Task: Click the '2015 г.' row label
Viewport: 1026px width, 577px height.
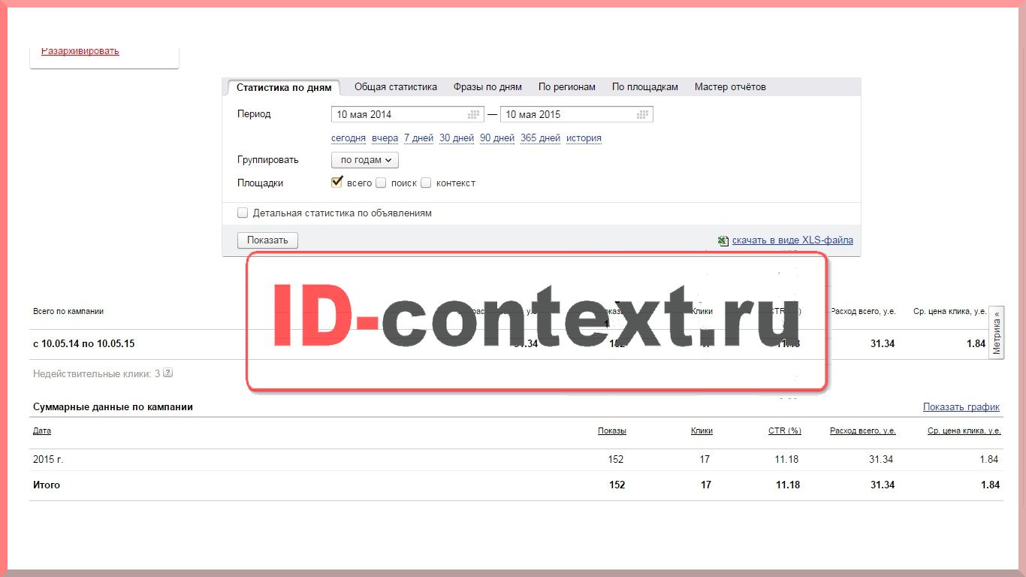Action: (x=48, y=459)
